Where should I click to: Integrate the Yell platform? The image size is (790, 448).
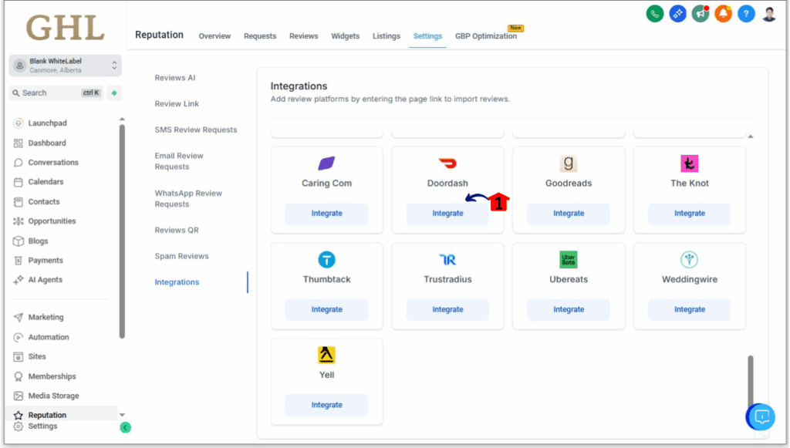326,406
